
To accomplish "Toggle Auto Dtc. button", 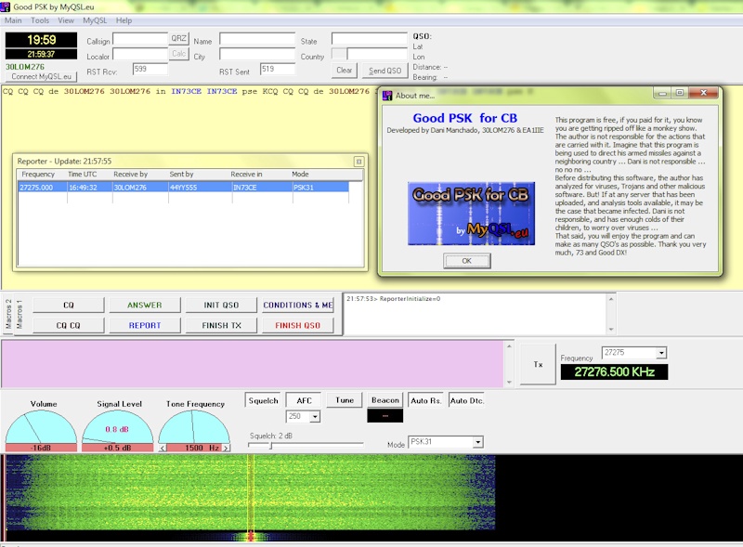I will pos(467,400).
